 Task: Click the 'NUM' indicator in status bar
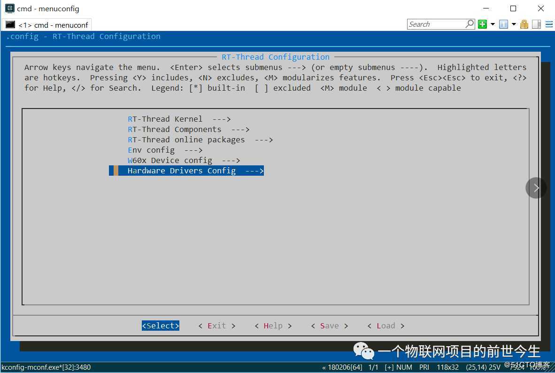(x=404, y=367)
